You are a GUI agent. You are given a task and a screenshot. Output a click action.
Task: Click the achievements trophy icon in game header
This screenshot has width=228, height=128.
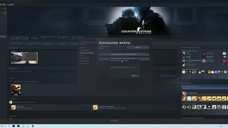click(73, 38)
